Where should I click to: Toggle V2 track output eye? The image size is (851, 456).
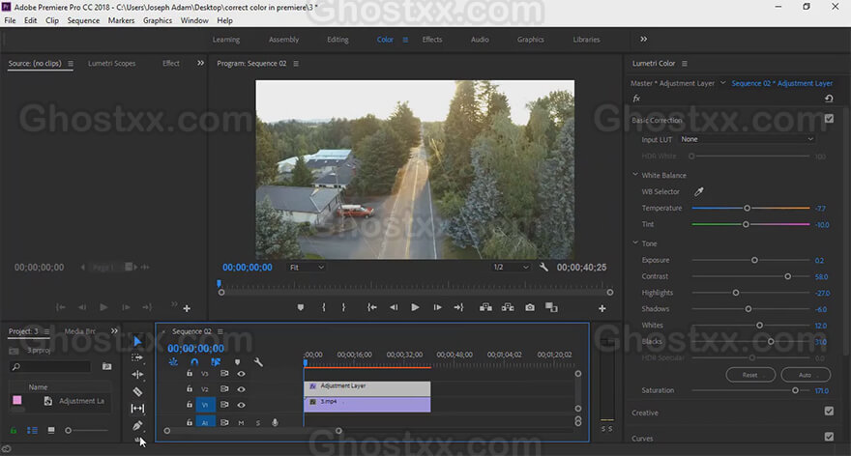241,389
